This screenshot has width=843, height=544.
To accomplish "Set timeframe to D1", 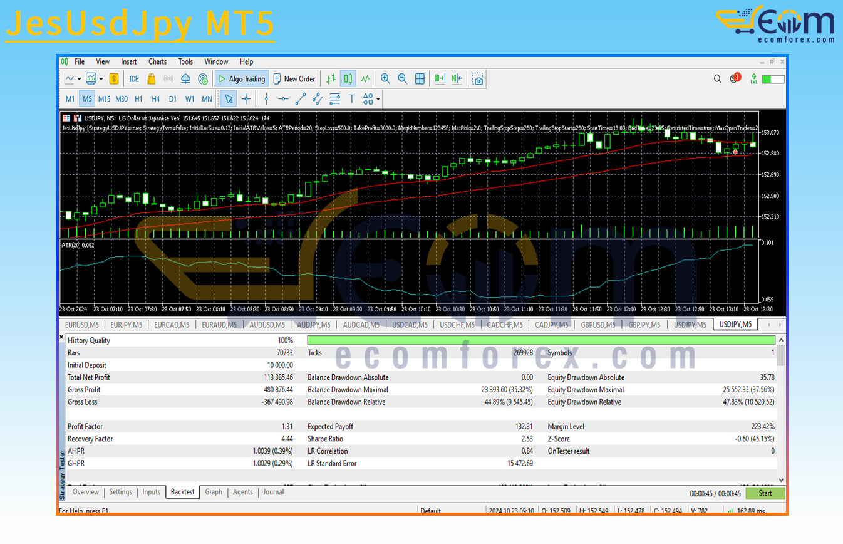I will 173,99.
